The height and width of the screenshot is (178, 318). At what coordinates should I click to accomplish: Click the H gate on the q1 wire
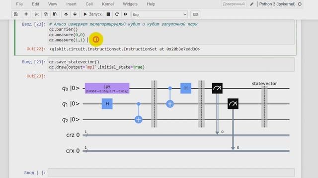coord(107,104)
